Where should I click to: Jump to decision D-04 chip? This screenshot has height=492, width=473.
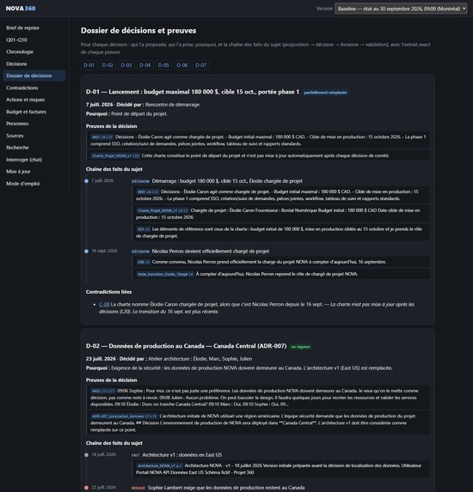tap(144, 65)
